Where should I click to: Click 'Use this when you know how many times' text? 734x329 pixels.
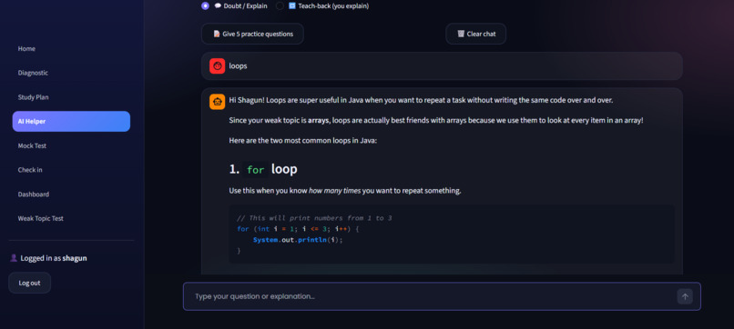tap(345, 191)
